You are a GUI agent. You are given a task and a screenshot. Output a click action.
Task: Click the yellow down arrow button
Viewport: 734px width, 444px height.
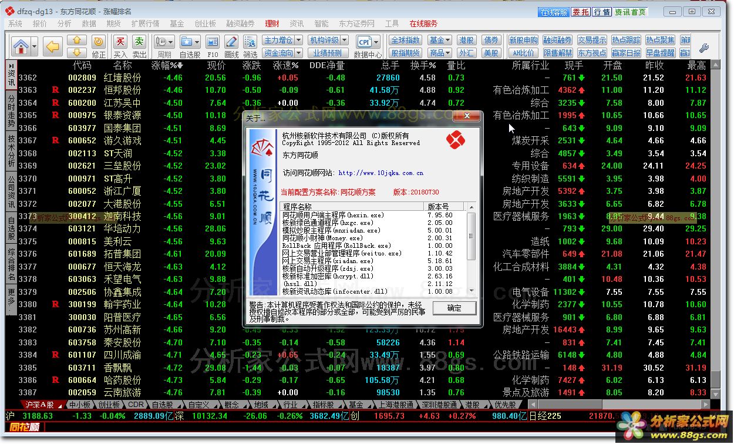[77, 53]
